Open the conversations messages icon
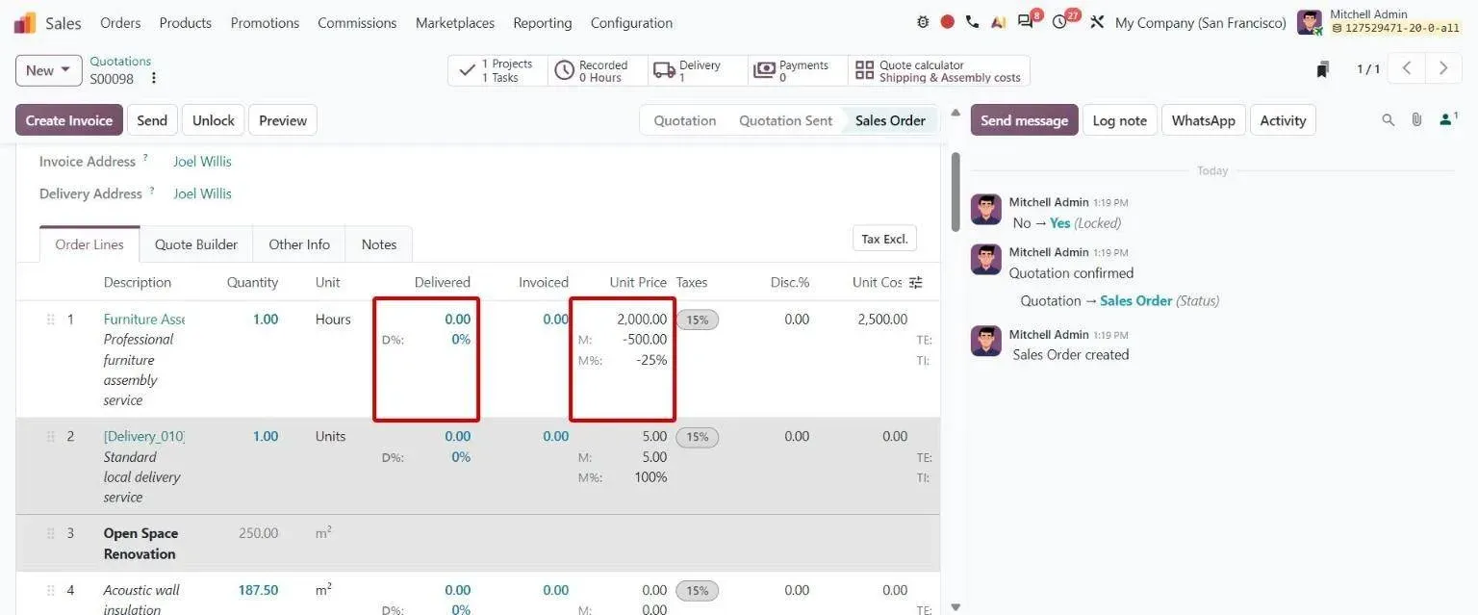Image resolution: width=1478 pixels, height=615 pixels. pos(1026,22)
